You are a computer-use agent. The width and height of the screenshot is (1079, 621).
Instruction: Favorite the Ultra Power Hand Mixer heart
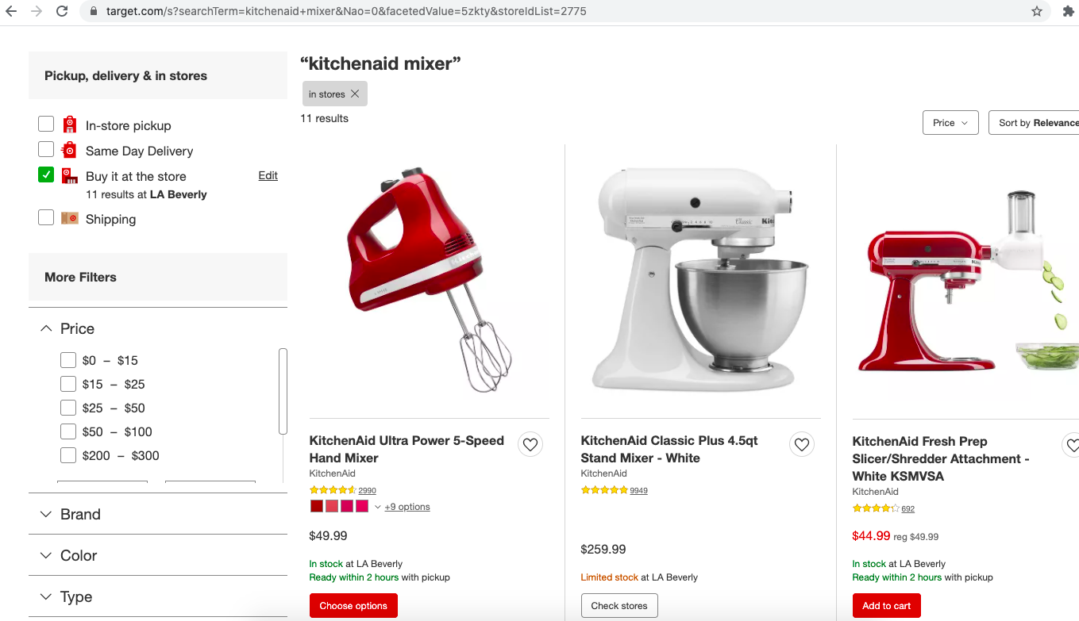click(x=530, y=445)
